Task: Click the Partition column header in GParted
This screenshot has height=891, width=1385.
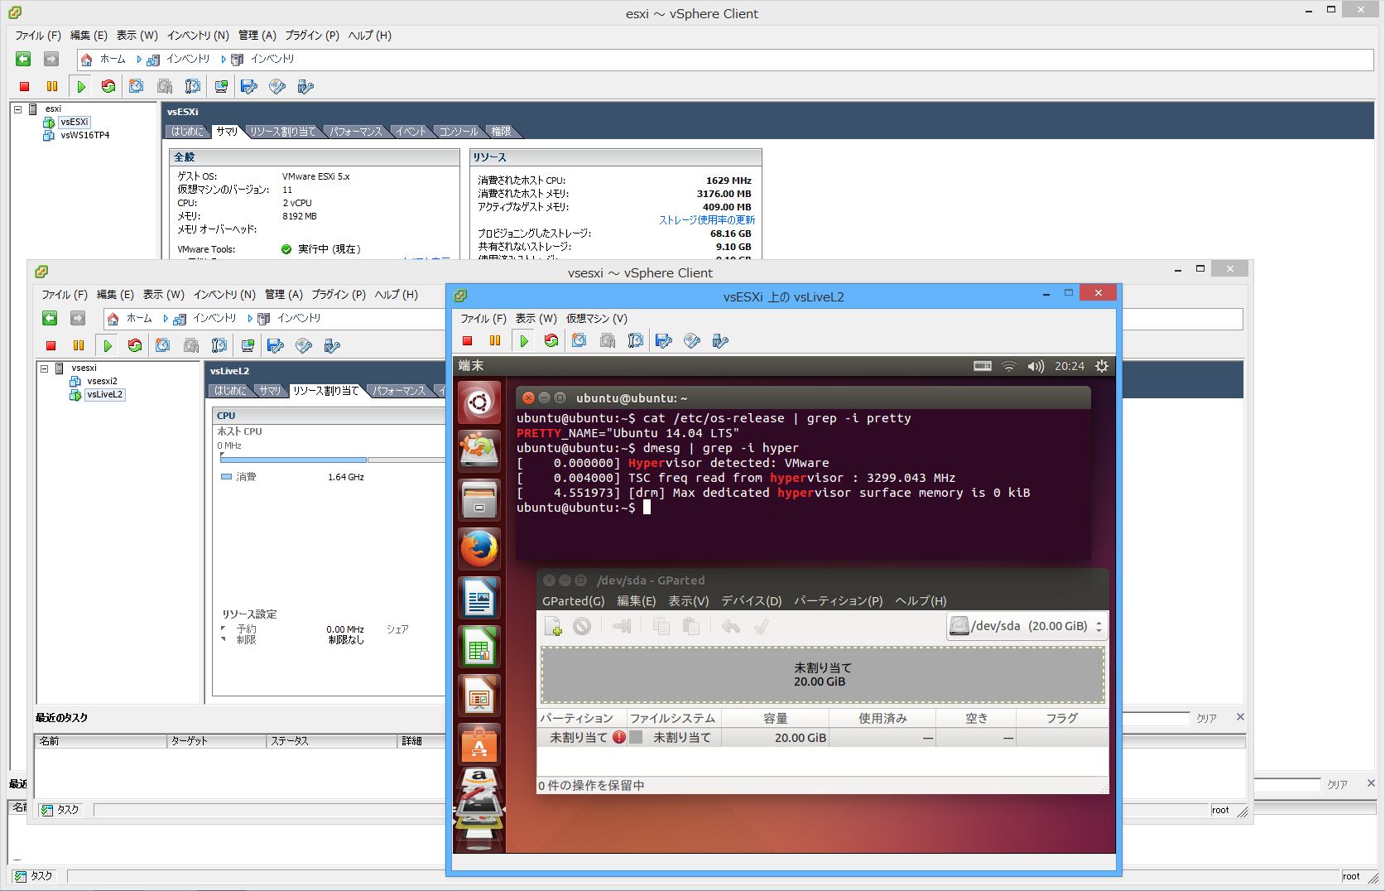Action: tap(581, 719)
